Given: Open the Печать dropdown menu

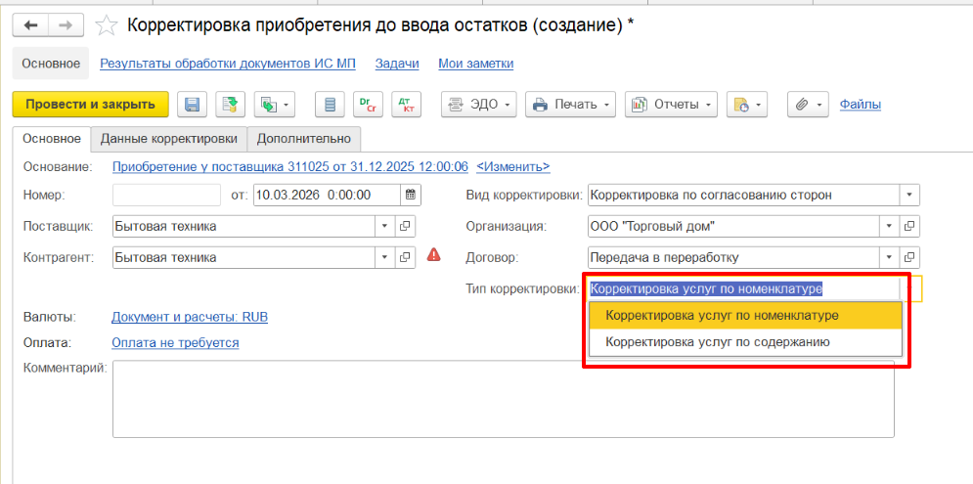Looking at the screenshot, I should click(571, 105).
